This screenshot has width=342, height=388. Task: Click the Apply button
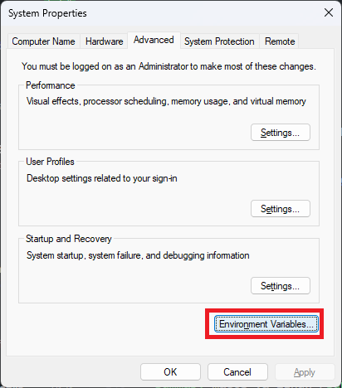(x=305, y=372)
